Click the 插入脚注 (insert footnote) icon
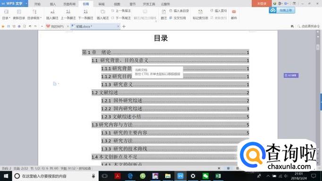 [x=52, y=12]
